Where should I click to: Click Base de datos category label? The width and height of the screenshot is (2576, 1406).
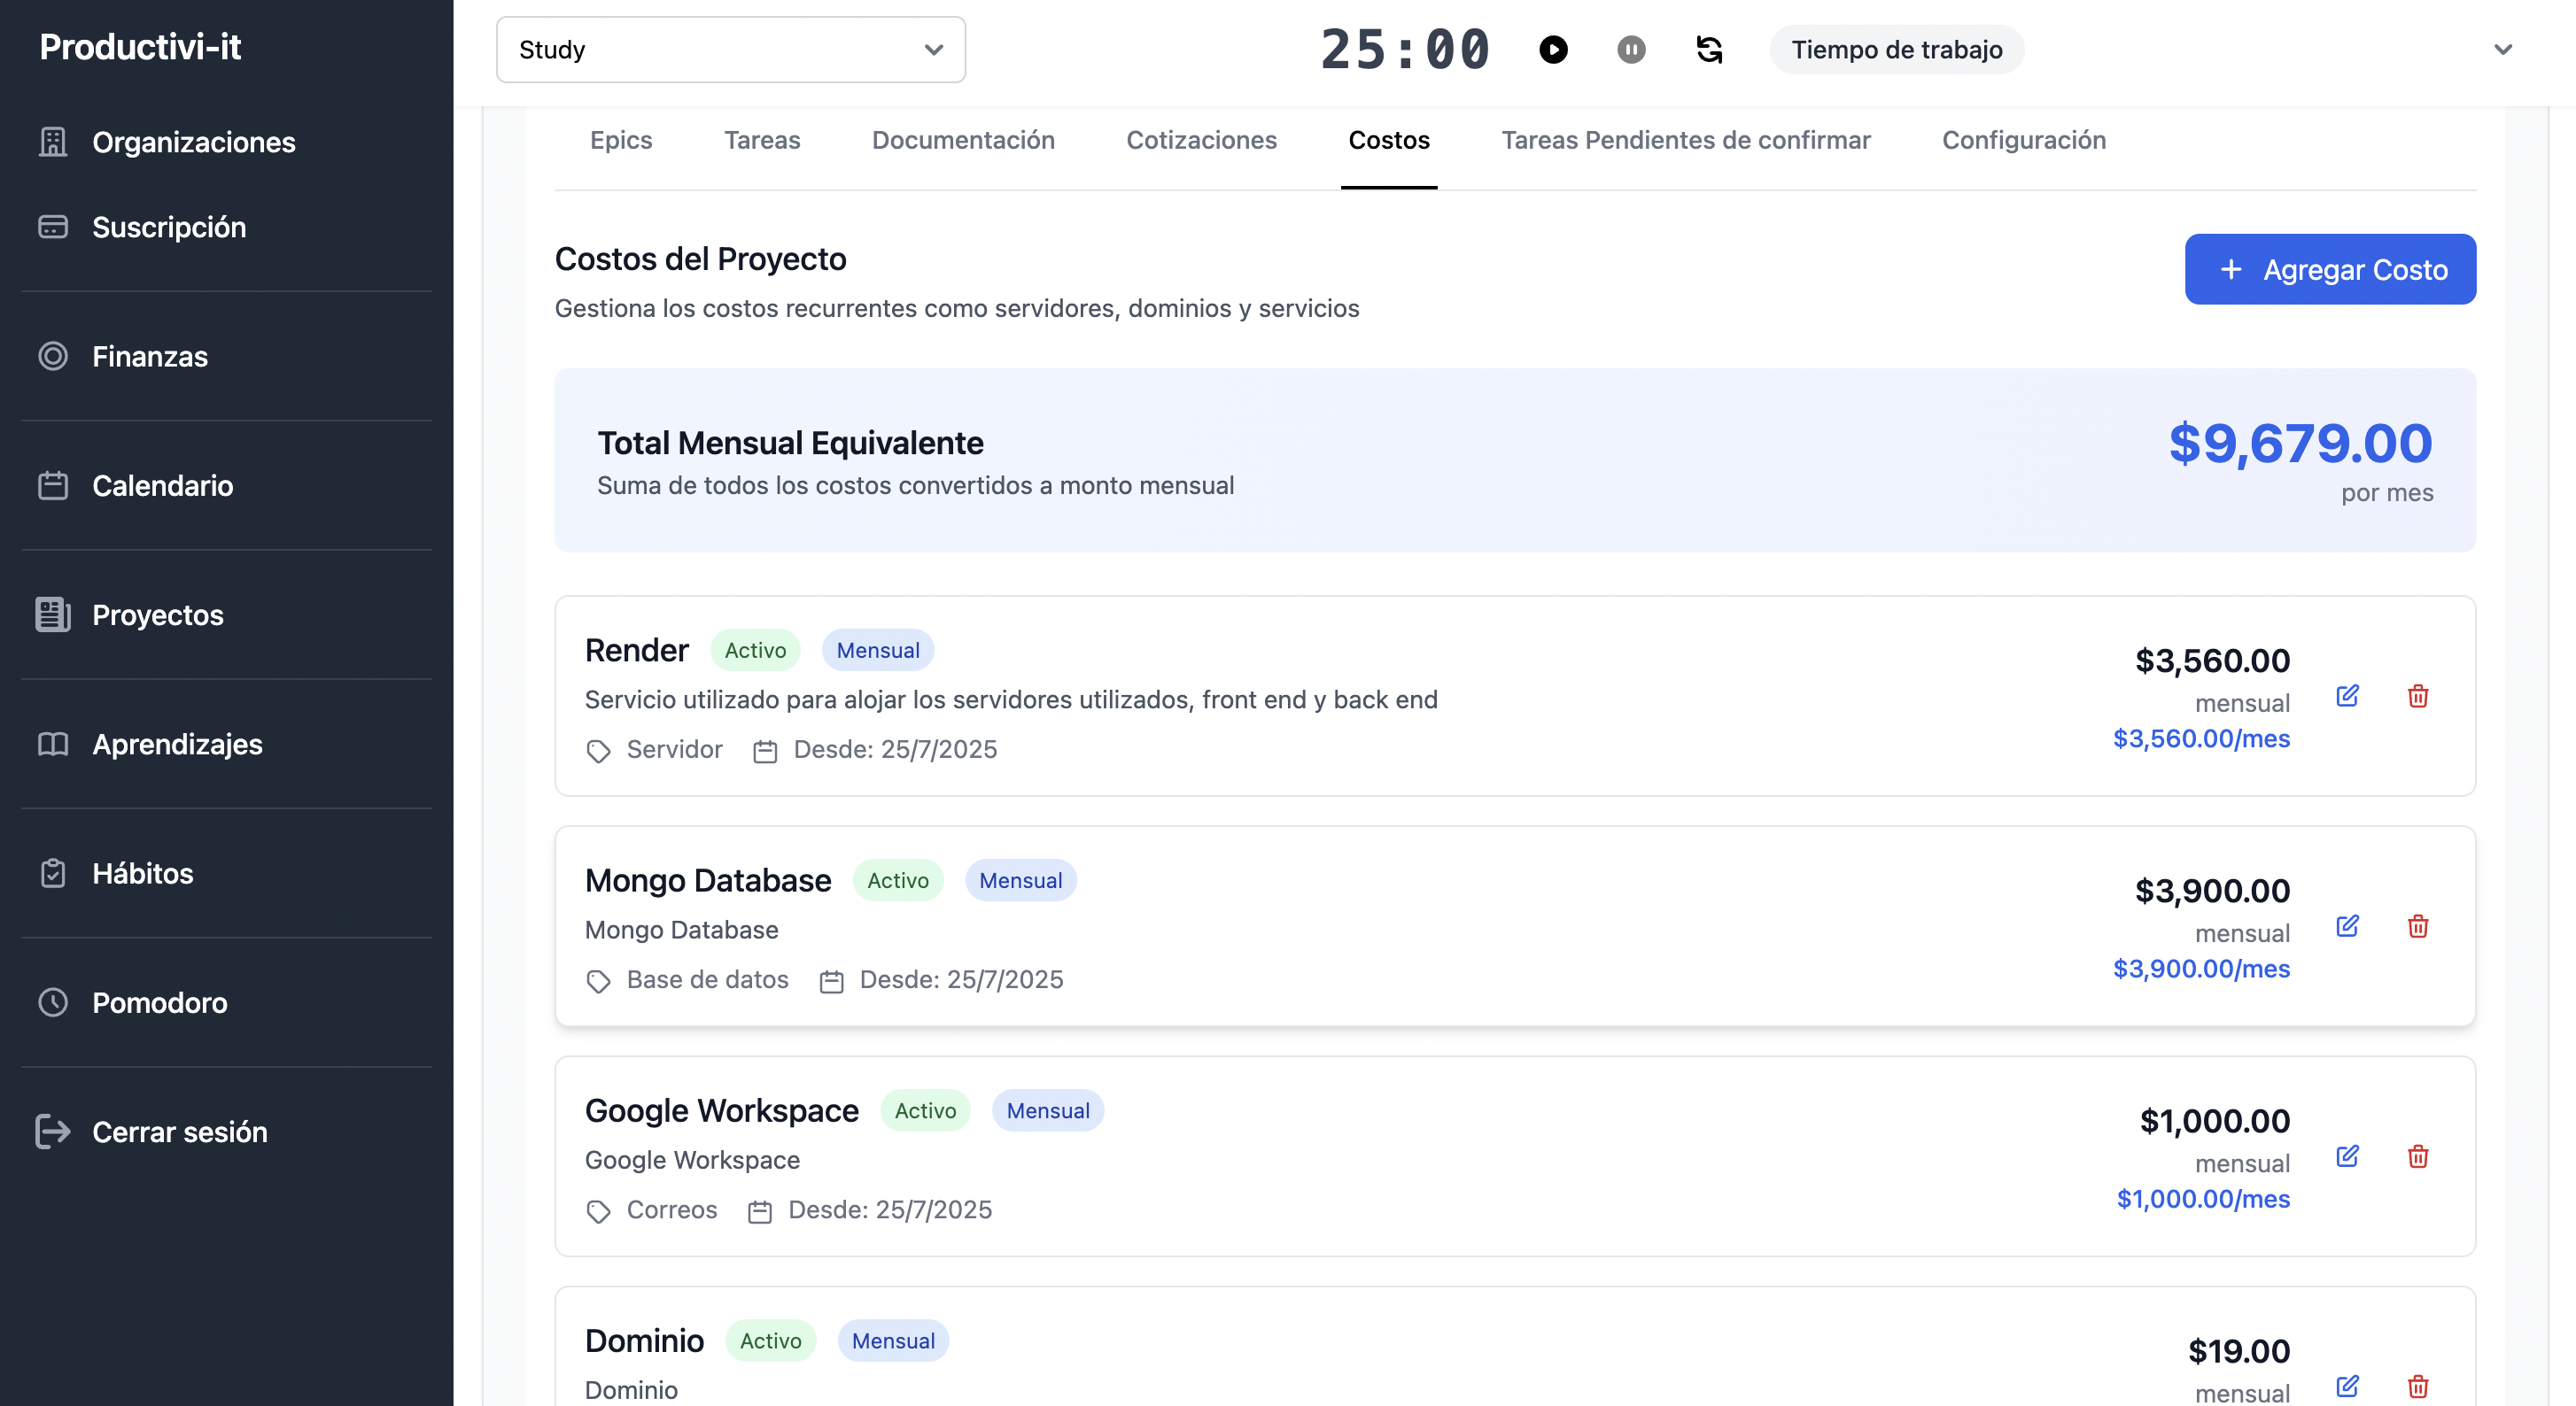tap(708, 979)
